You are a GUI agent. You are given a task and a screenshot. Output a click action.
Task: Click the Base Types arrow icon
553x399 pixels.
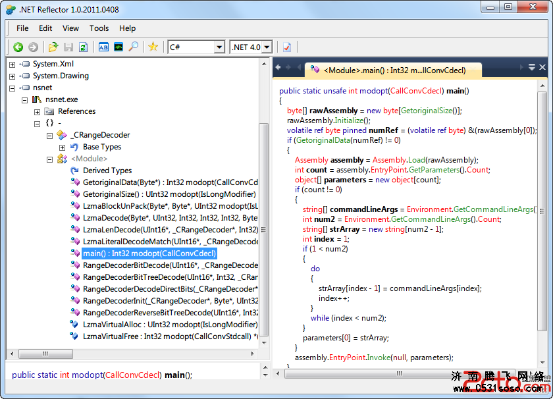(74, 147)
